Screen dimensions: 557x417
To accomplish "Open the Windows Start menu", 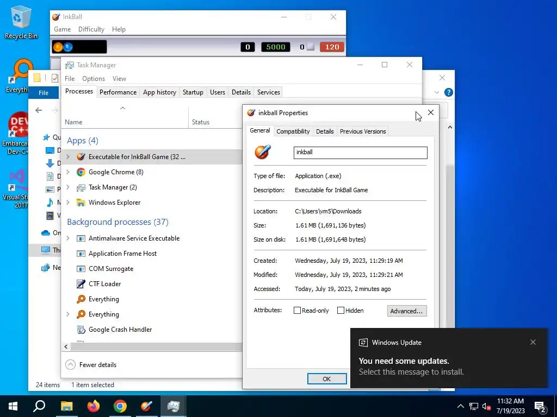I will [x=13, y=406].
